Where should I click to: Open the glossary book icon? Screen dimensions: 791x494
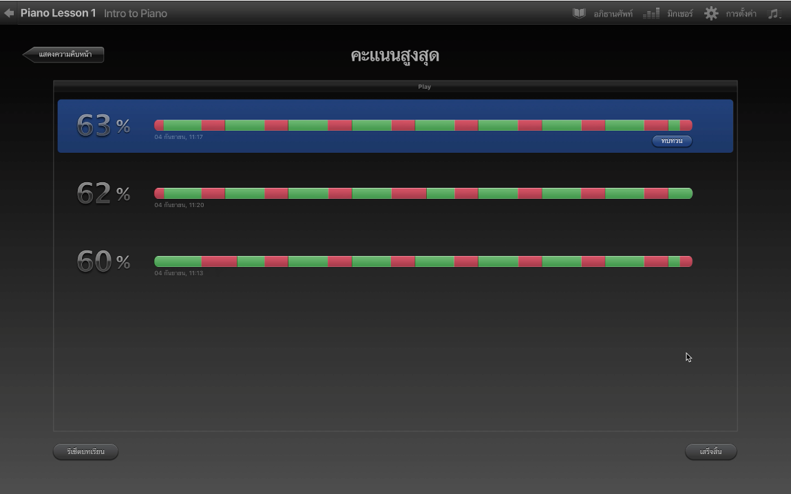click(x=579, y=13)
